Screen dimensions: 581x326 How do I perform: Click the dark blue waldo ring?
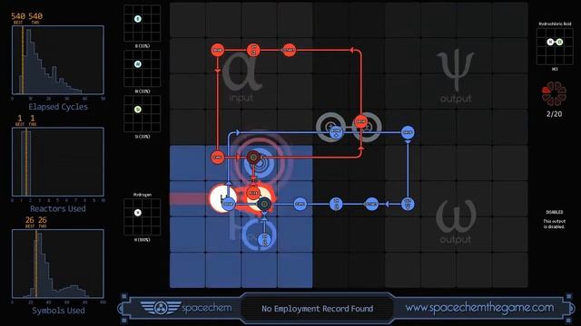264,204
